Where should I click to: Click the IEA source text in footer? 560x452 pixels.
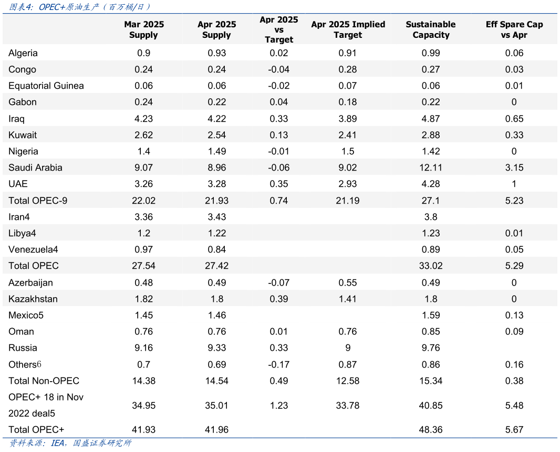click(58, 443)
